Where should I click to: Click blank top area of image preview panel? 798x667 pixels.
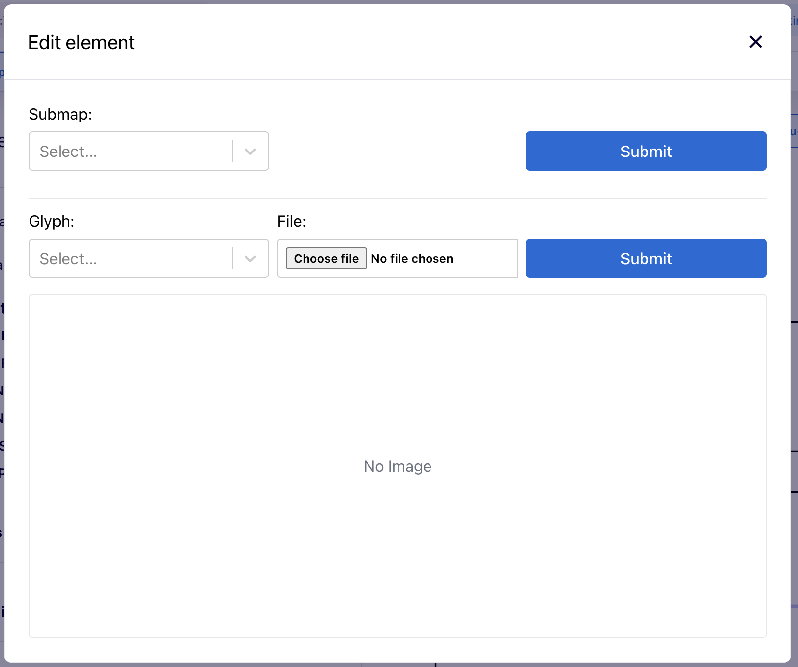398,334
